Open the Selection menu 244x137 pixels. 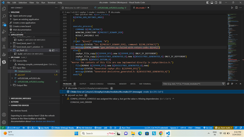[x=22, y=3]
